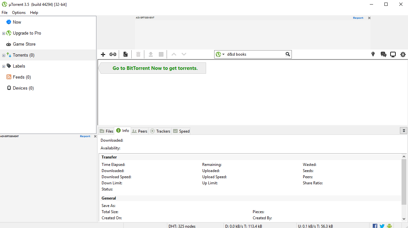Screen dimensions: 408x228
Task: Close the top advertisement banner
Action: pos(369,18)
